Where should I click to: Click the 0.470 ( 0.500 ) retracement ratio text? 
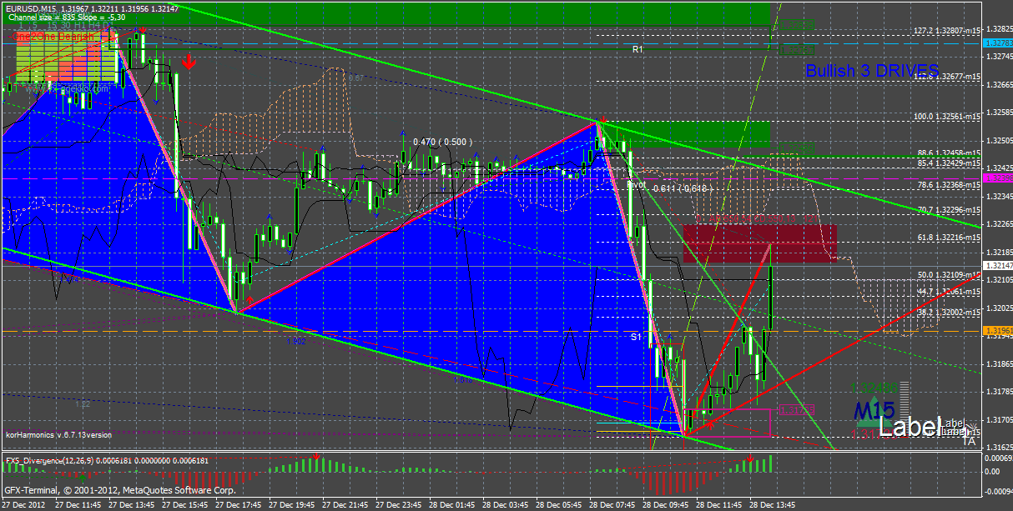pyautogui.click(x=441, y=142)
